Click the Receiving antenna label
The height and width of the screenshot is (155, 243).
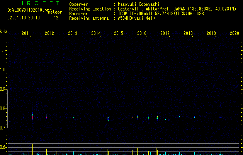point(89,18)
